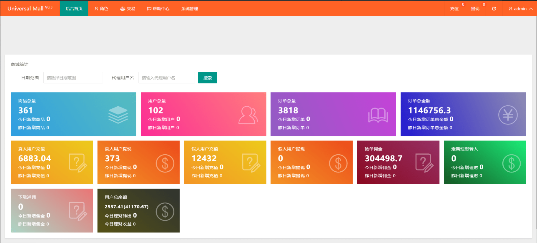This screenshot has width=537, height=243.
Task: Click the dollar icon in 假人用户提现 card
Action: coord(338,163)
